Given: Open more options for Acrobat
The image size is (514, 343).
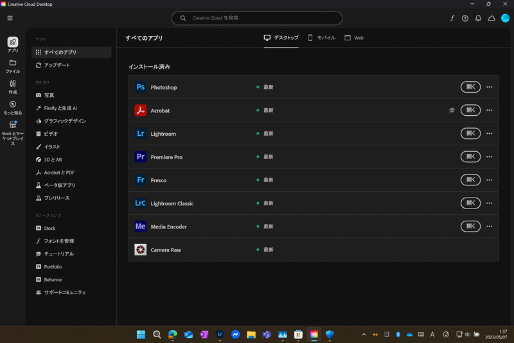Looking at the screenshot, I should coord(489,110).
